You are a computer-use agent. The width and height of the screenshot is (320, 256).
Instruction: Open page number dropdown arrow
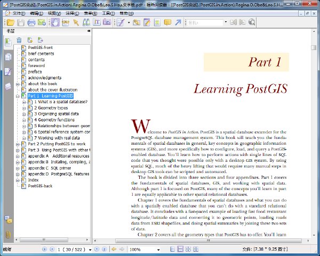point(90,250)
